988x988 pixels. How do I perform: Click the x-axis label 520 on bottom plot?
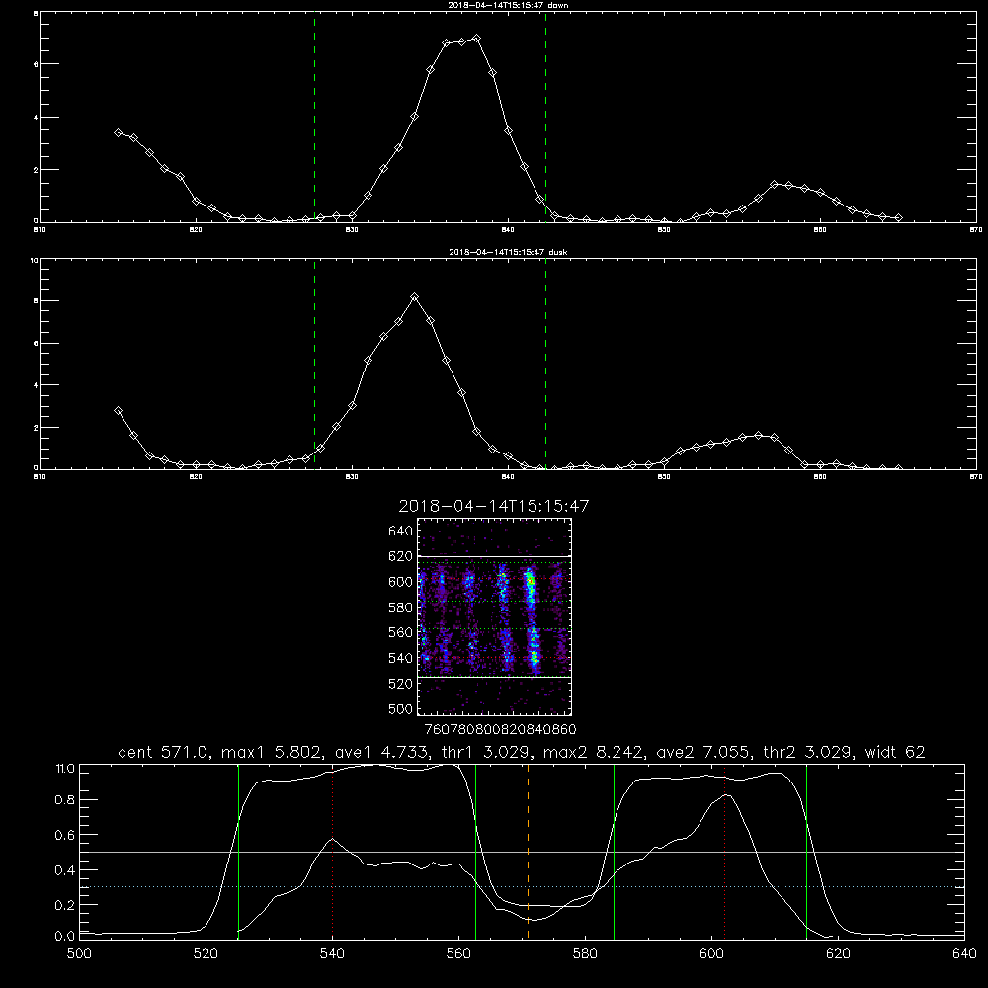pos(206,954)
